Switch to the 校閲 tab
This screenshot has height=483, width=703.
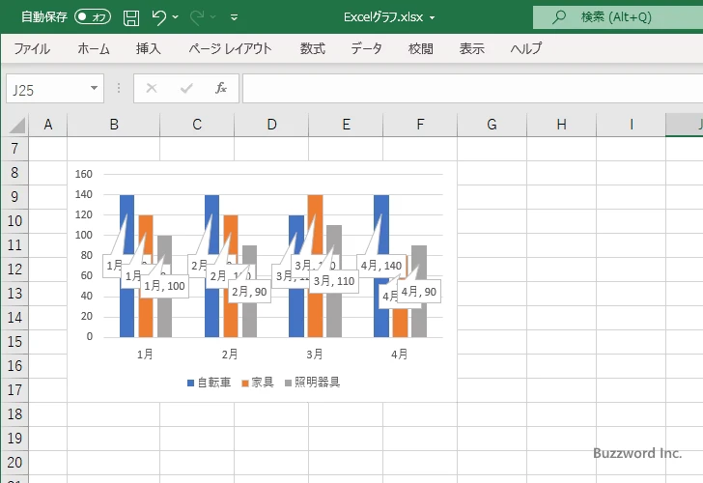click(x=421, y=48)
